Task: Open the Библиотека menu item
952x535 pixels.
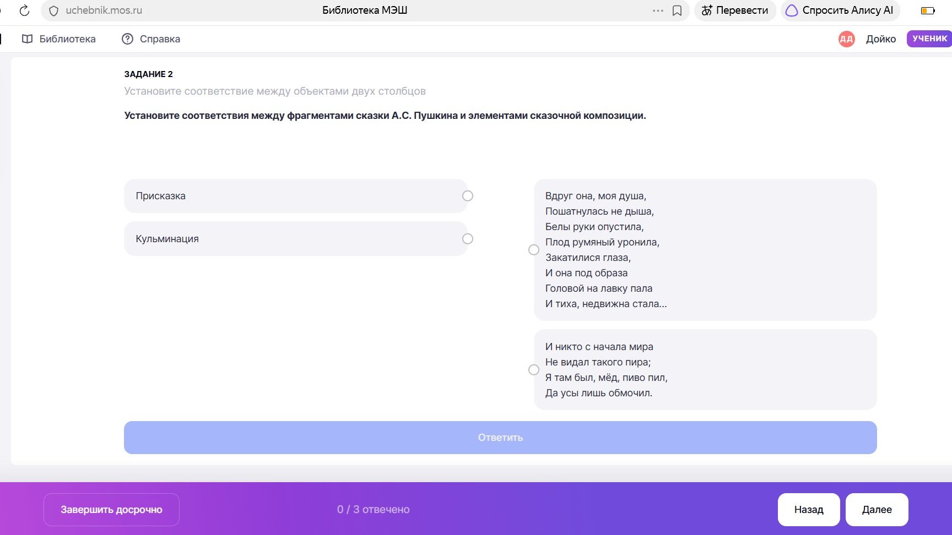Action: click(x=58, y=39)
